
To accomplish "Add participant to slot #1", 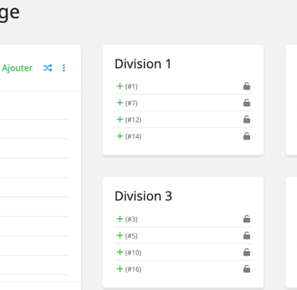I will coord(120,86).
